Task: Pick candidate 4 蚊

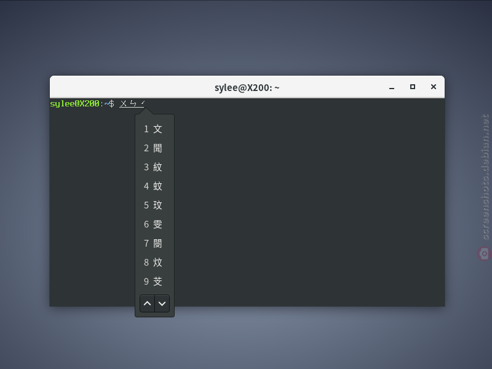Action: [154, 186]
